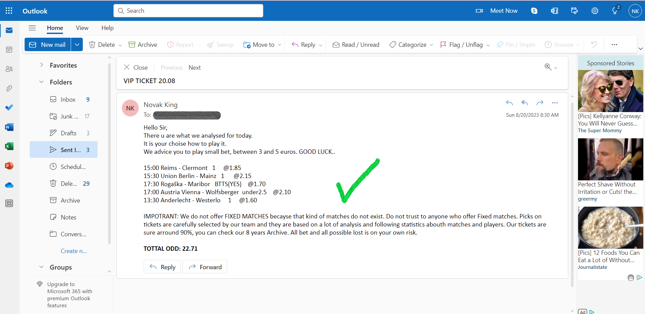Open Calendar from the left app rail
Screen dimensions: 645x314
[x=9, y=50]
